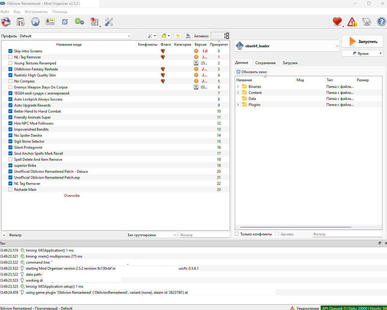The height and width of the screenshot is (310, 387).
Task: Click the calendar version icon on Young Textures Revamped row
Action: (196, 63)
